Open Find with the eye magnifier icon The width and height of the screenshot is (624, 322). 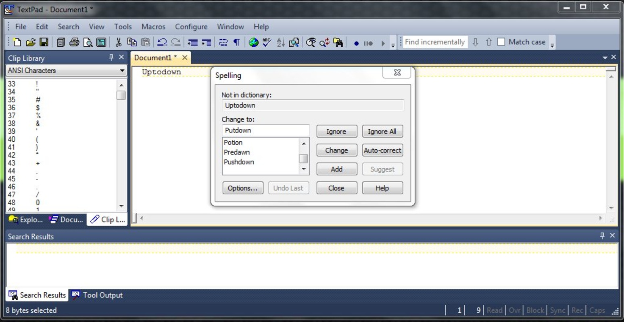tap(311, 42)
